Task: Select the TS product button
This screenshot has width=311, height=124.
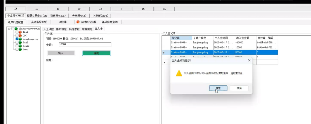Action: (58, 9)
